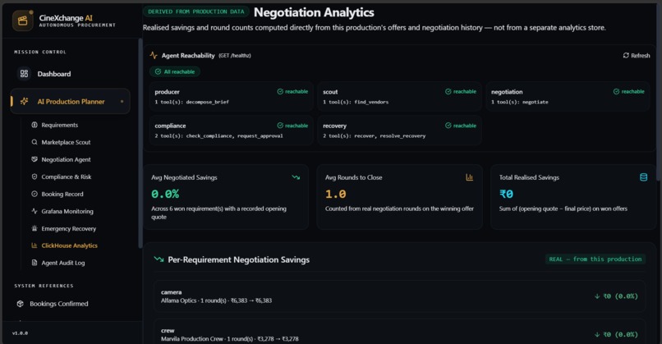Image resolution: width=662 pixels, height=344 pixels.
Task: Click the v1.0.0 version label
Action: pos(20,333)
